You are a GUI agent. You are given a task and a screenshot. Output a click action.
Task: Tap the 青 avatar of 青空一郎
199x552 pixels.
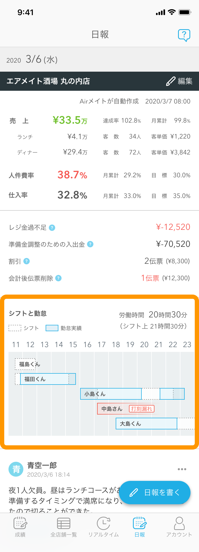tap(16, 469)
